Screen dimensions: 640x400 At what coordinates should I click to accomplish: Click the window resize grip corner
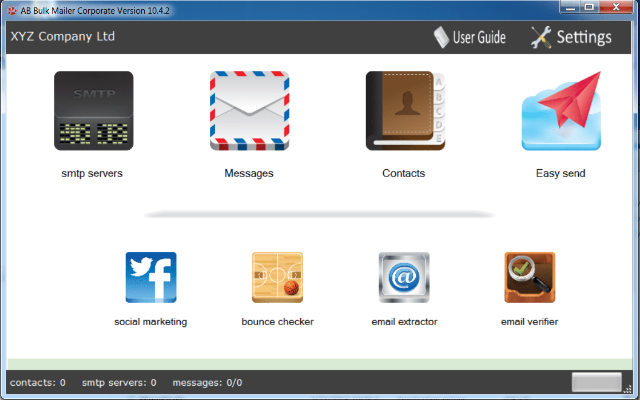point(628,389)
